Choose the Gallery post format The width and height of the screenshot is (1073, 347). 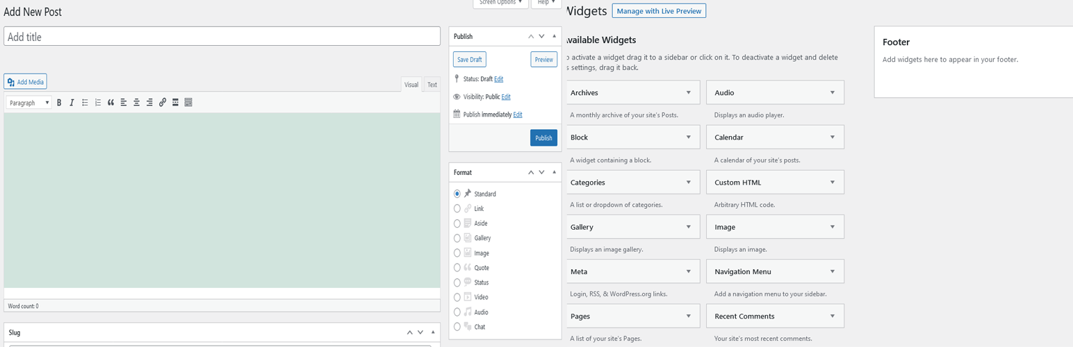(457, 238)
